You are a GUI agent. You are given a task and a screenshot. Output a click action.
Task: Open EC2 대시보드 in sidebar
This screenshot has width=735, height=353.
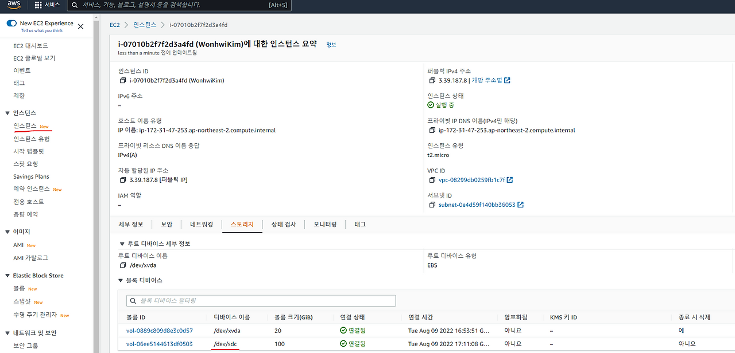coord(30,46)
